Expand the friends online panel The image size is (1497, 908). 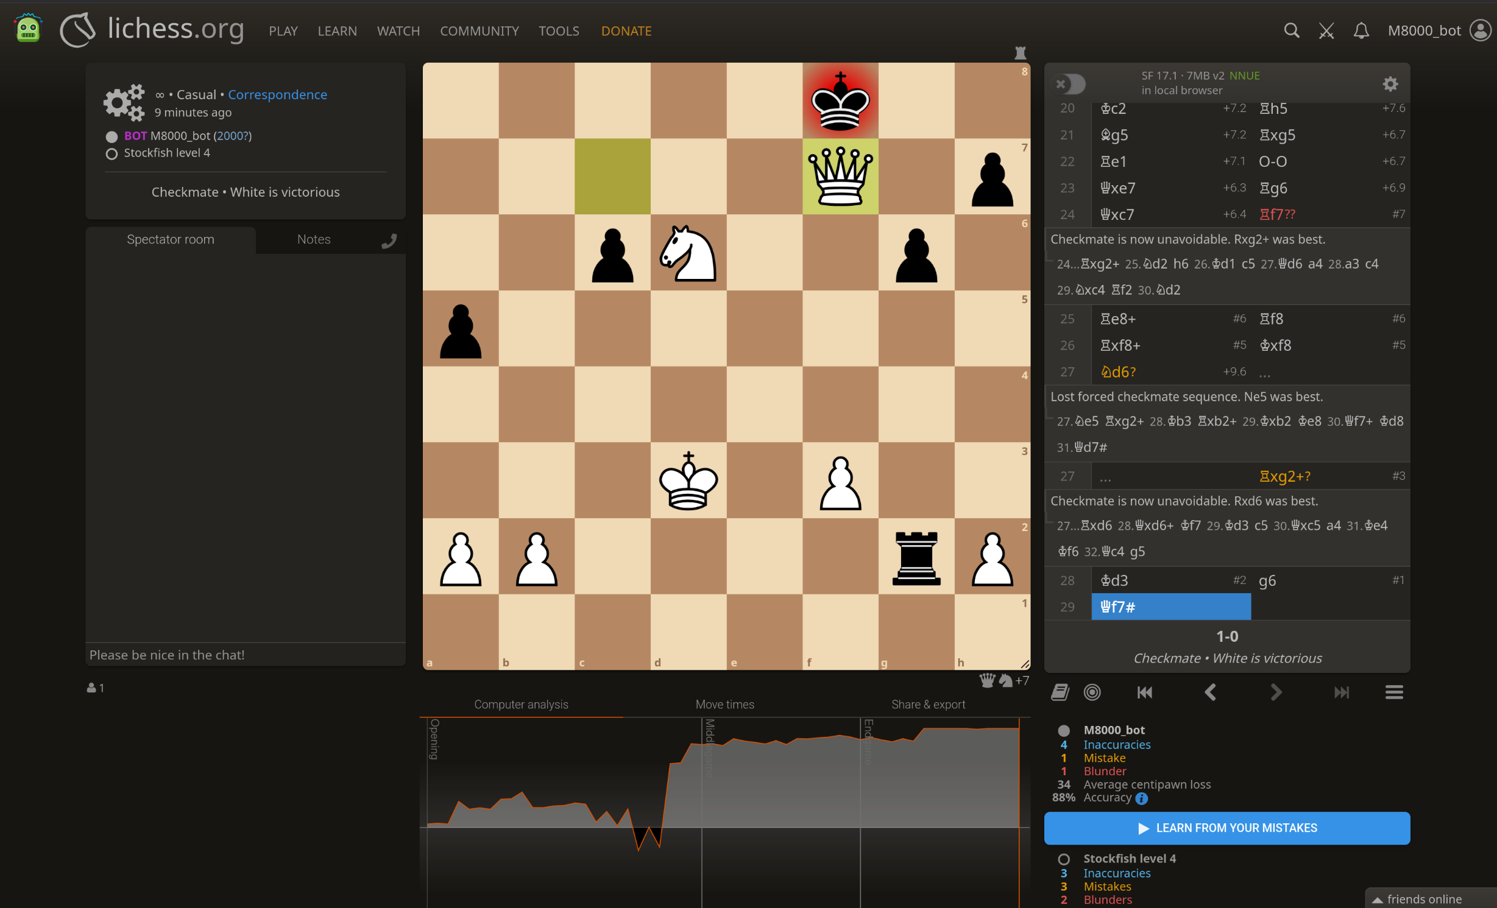(1423, 899)
